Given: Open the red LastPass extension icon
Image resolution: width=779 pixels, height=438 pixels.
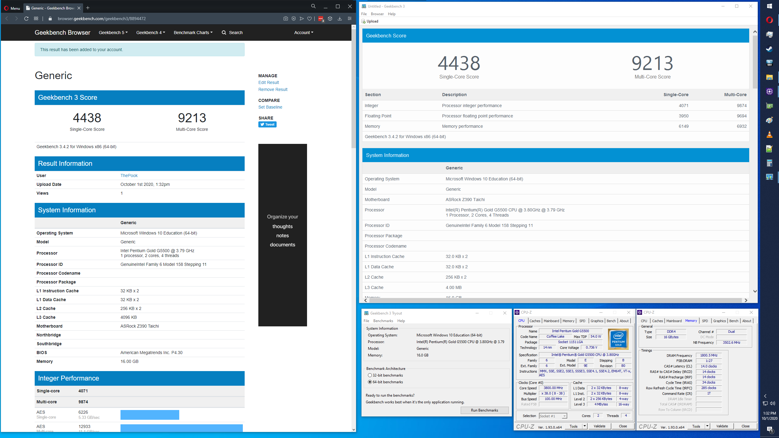Looking at the screenshot, I should tap(321, 19).
